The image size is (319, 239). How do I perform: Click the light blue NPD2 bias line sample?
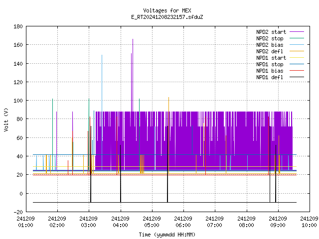click(297, 45)
